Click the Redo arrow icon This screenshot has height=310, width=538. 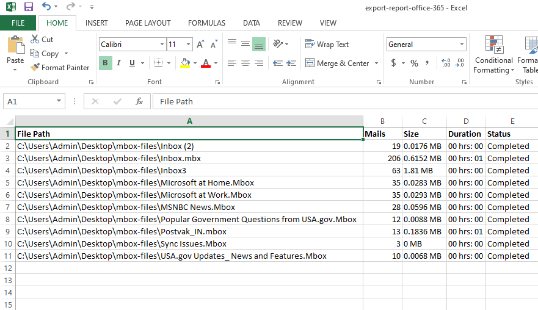pyautogui.click(x=71, y=7)
